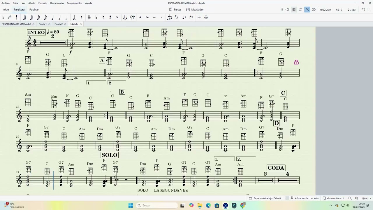Select voice 2
Viewport: 373px width, 210px height.
[x=191, y=17]
